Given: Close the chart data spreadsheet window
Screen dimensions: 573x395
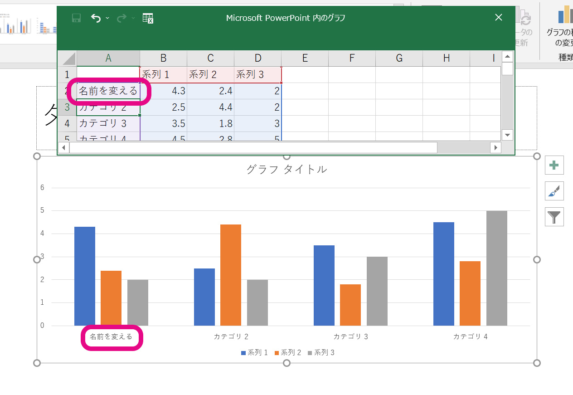Looking at the screenshot, I should click(499, 18).
